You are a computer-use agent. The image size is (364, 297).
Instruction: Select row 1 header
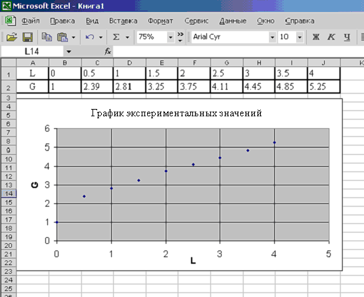[x=9, y=74]
